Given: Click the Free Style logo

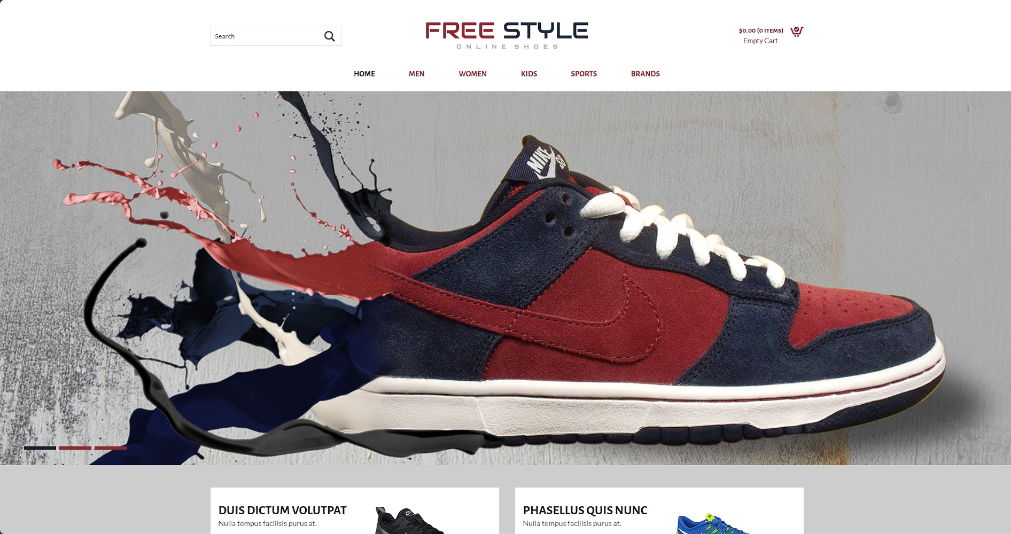Looking at the screenshot, I should (x=507, y=36).
